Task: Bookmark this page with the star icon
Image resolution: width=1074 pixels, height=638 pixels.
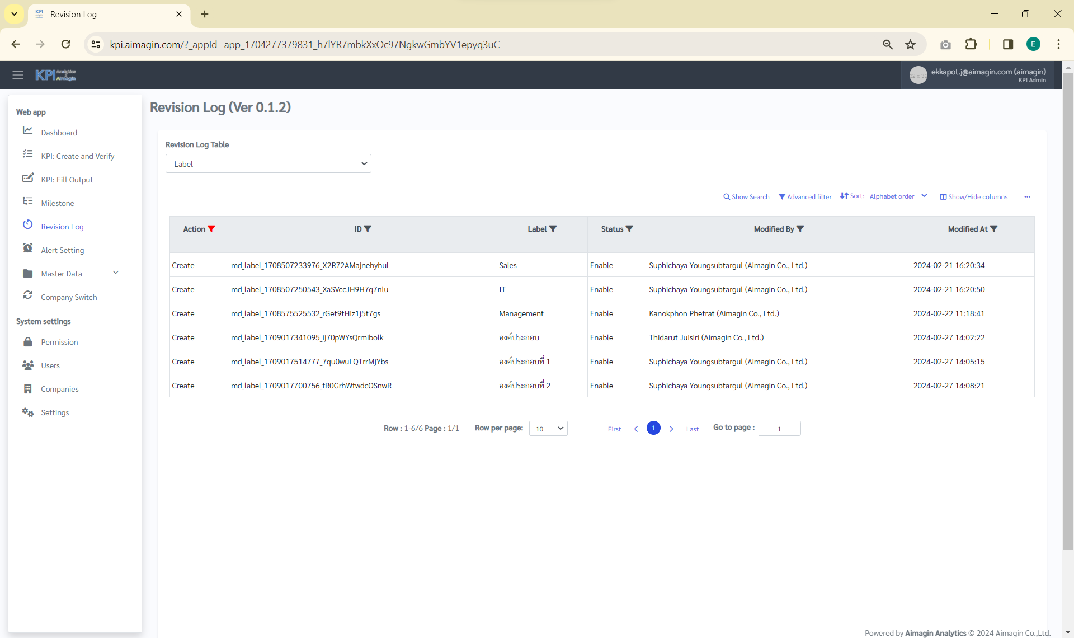Action: coord(911,45)
